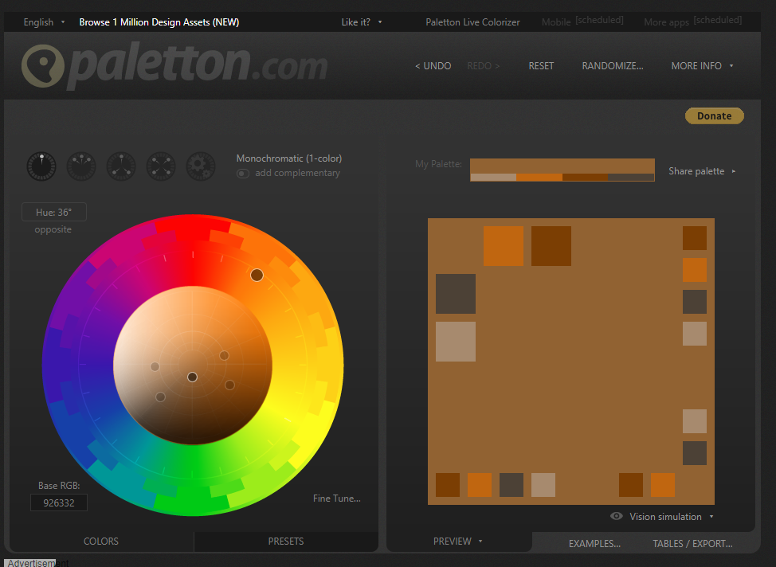The width and height of the screenshot is (776, 567).
Task: Click the RANDOMIZE button
Action: pyautogui.click(x=613, y=66)
